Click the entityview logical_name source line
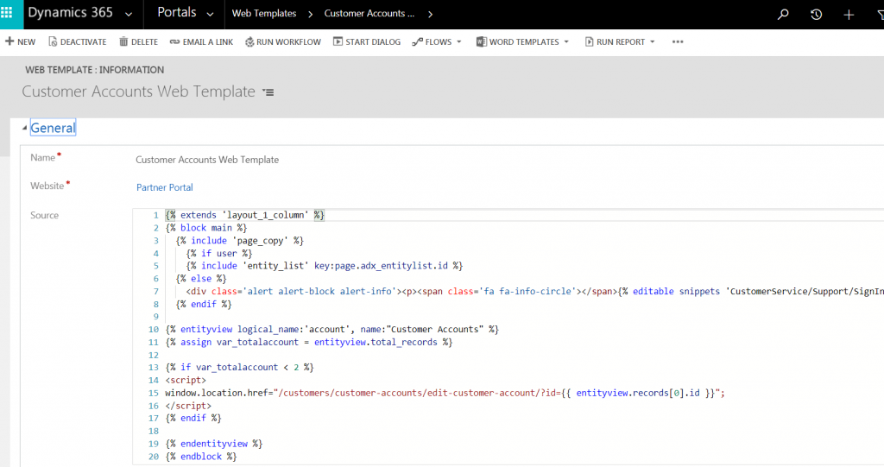Image resolution: width=884 pixels, height=467 pixels. coord(332,330)
